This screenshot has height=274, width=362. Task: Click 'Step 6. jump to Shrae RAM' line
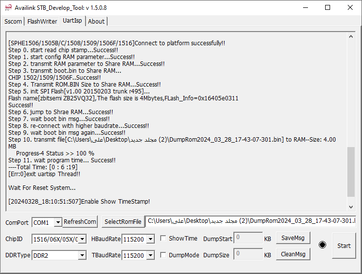[x=61, y=112]
